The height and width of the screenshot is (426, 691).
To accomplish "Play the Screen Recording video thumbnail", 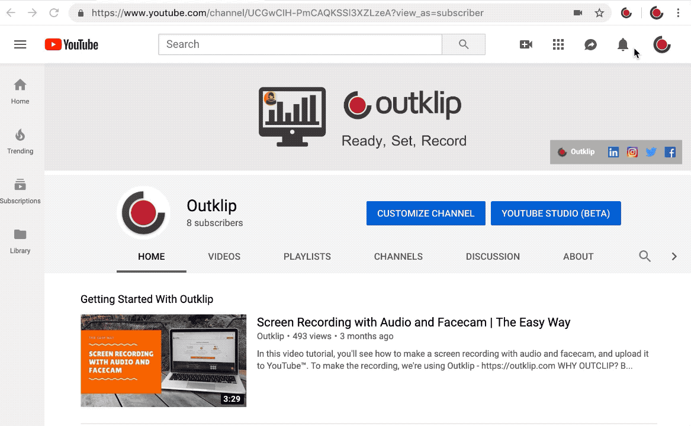I will point(163,360).
